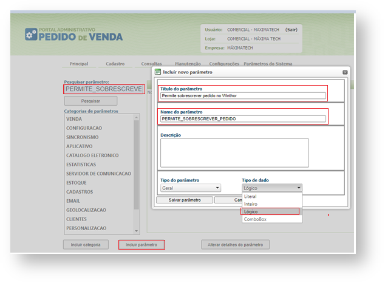Click the Pesquisar parâmetro search field
This screenshot has width=385, height=283.
103,89
